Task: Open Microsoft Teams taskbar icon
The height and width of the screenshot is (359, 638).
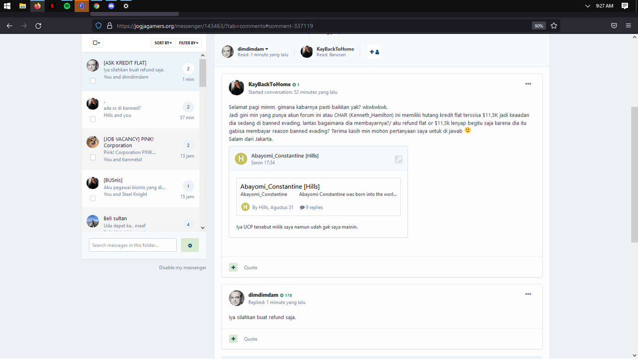Action: (82, 6)
